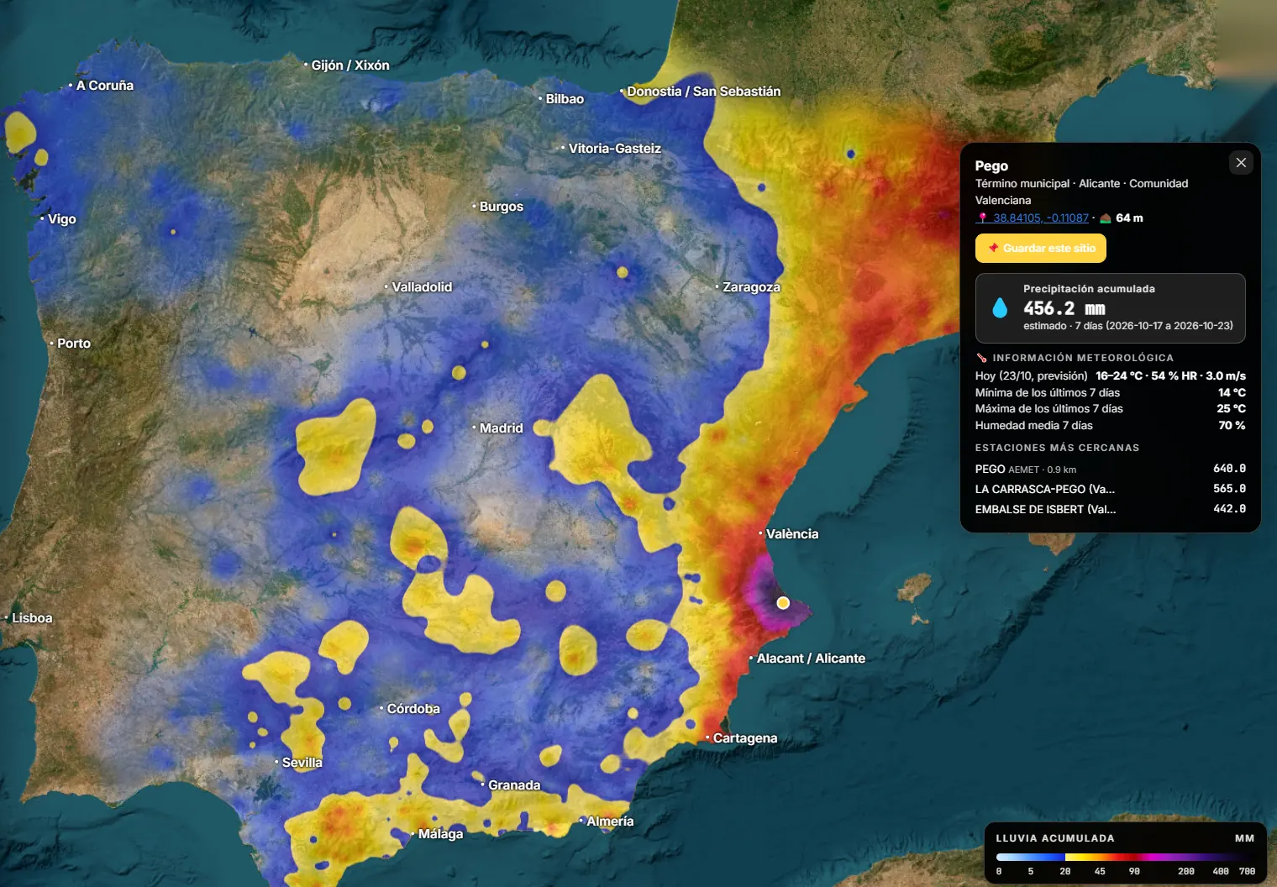Click the rainfall color scale bar
This screenshot has height=887, width=1277.
(x=1125, y=858)
